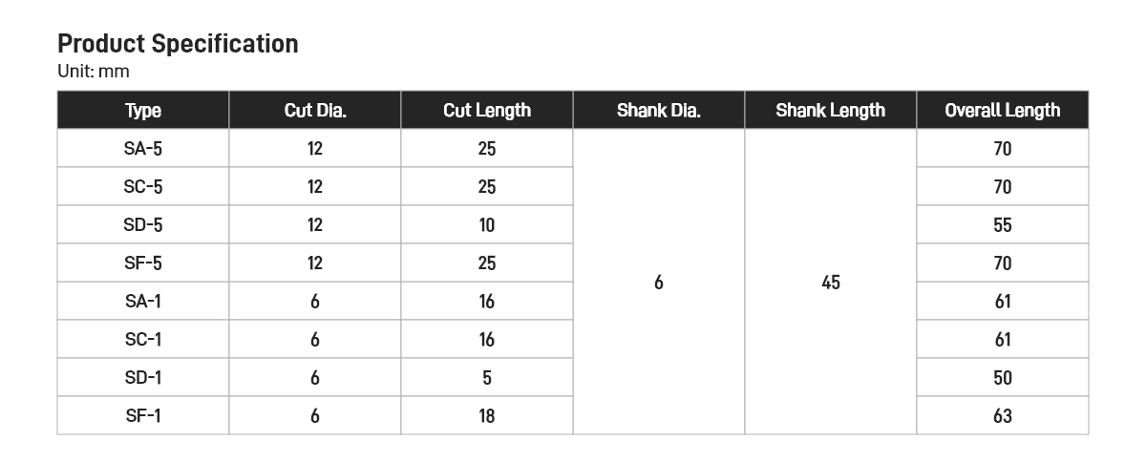
Task: Click the SF-1 row label
Action: 143,416
